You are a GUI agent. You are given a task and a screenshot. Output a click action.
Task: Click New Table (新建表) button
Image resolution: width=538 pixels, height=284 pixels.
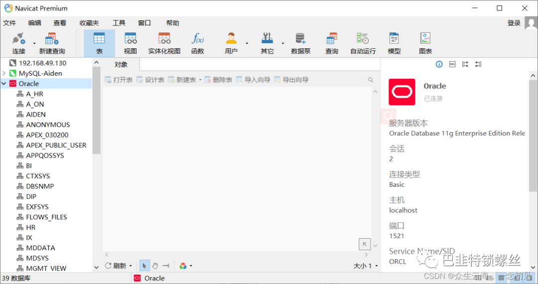[182, 80]
